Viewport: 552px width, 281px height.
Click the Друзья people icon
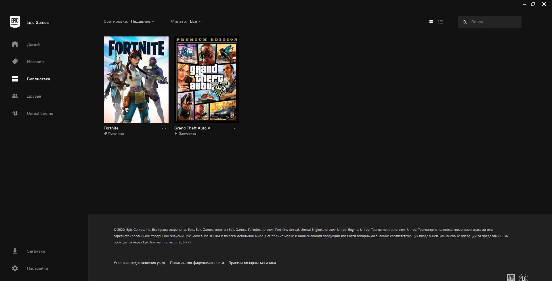coord(15,96)
